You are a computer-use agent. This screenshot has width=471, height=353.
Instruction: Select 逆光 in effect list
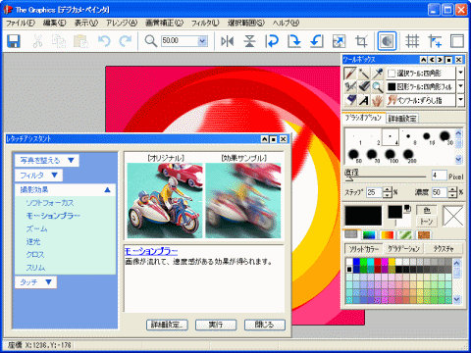(33, 242)
